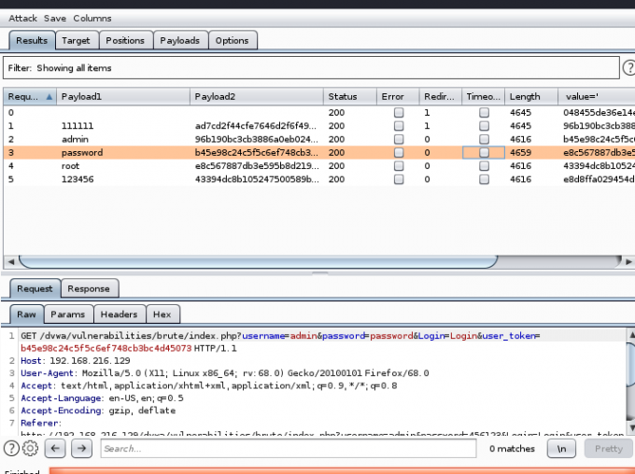Toggle Timeout checkbox for admin row
The width and height of the screenshot is (635, 474).
pos(484,139)
